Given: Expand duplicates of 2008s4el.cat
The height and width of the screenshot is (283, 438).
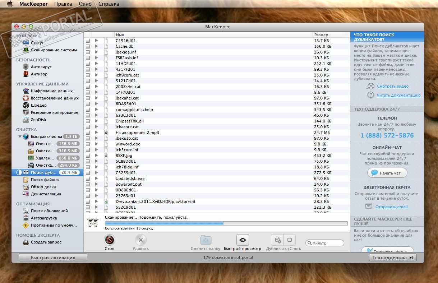Looking at the screenshot, I should (96, 87).
